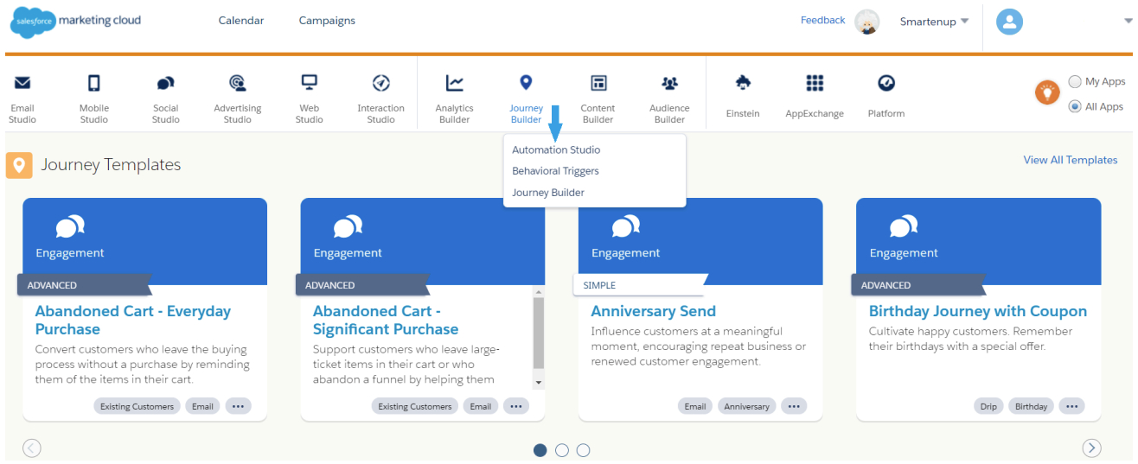The image size is (1138, 464).
Task: Click the Journey Builder pin icon
Action: tap(526, 83)
